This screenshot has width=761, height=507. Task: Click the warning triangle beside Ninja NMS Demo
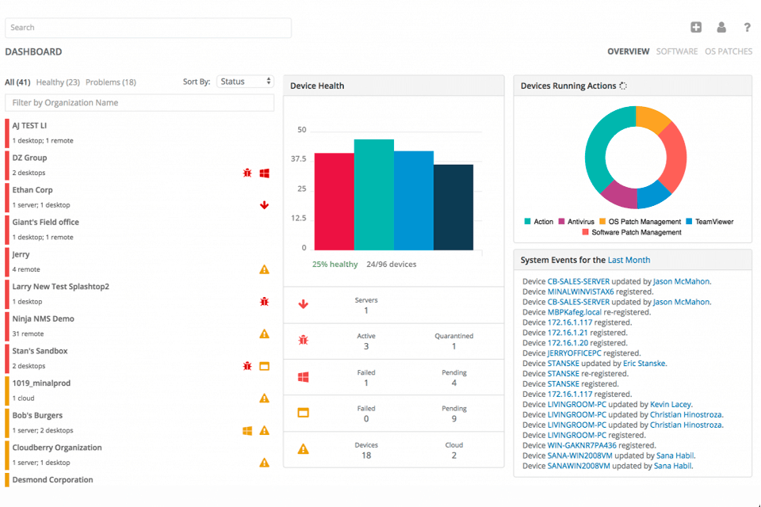tap(264, 334)
